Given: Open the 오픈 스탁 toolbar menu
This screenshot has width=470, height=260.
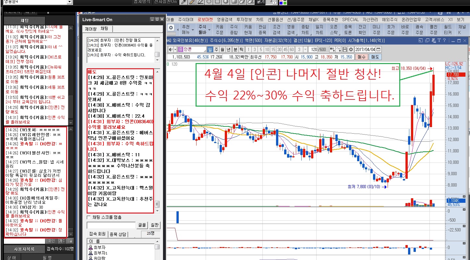Looking at the screenshot, I should [x=334, y=30].
